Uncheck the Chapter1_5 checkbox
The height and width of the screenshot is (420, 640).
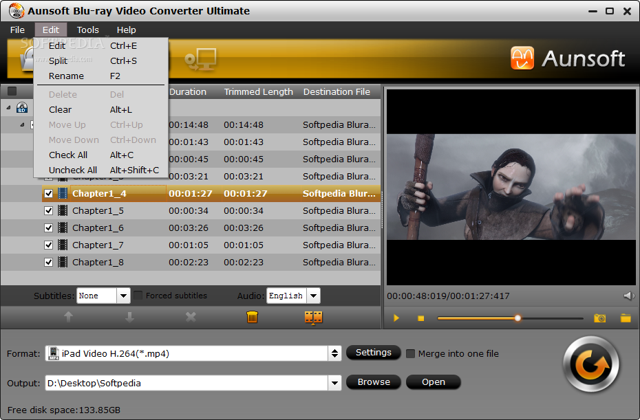pyautogui.click(x=49, y=210)
